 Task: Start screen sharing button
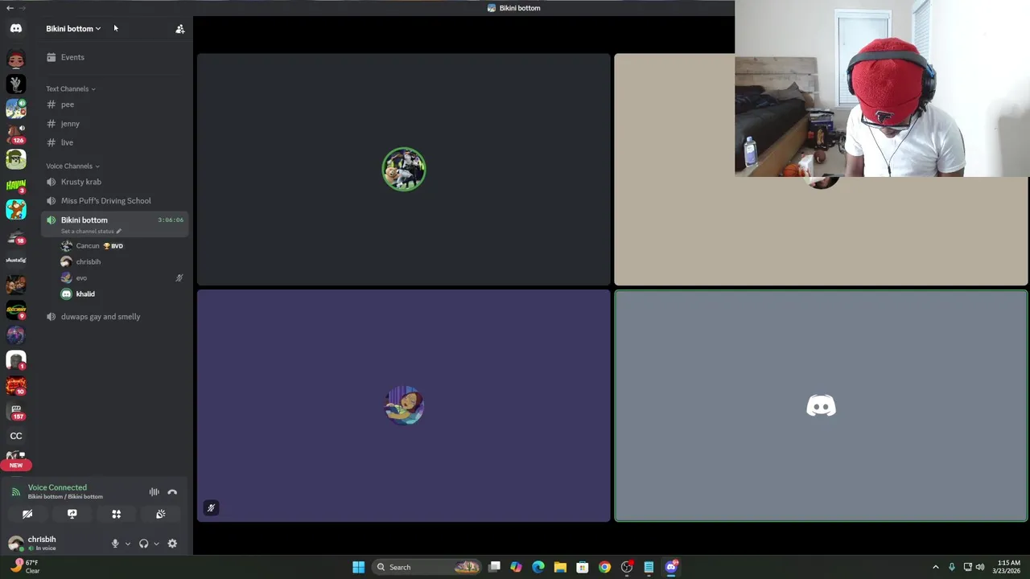pos(72,515)
